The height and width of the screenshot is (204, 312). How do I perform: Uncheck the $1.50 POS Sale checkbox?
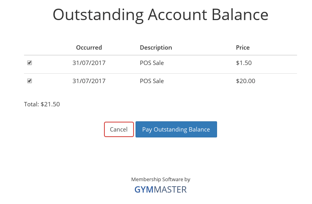[x=30, y=63]
